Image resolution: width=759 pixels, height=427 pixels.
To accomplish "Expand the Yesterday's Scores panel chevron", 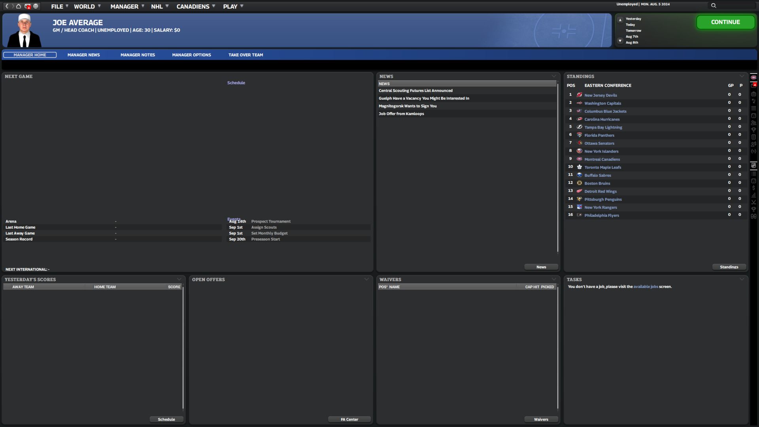I will click(x=179, y=279).
